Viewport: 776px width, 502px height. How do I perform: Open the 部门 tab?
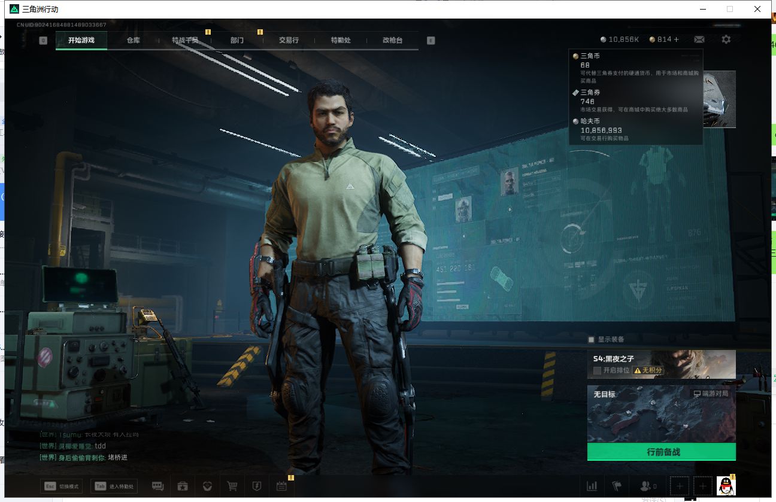237,40
